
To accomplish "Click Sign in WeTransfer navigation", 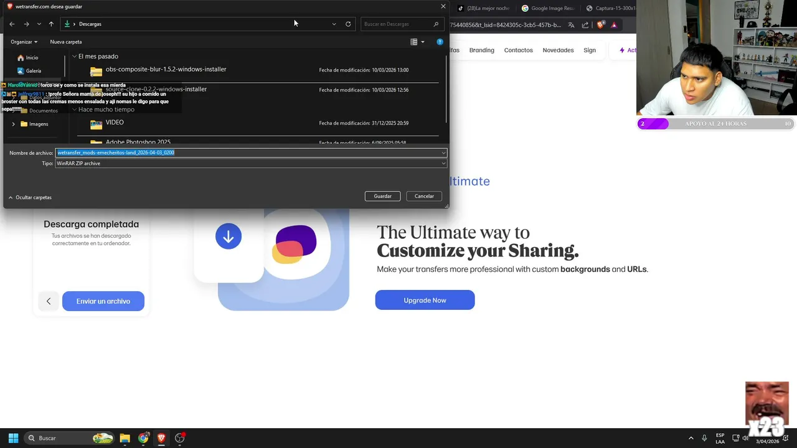I will pyautogui.click(x=590, y=50).
